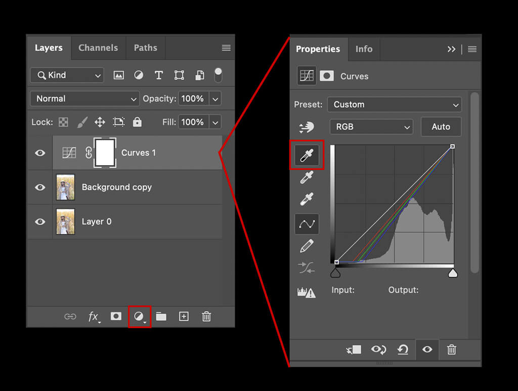Toggle the Curves adjustment visibility eye
The height and width of the screenshot is (391, 518).
(427, 350)
